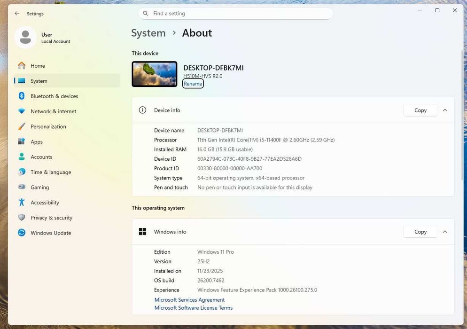Open the Apps settings category
This screenshot has height=329, width=467.
tap(67, 141)
